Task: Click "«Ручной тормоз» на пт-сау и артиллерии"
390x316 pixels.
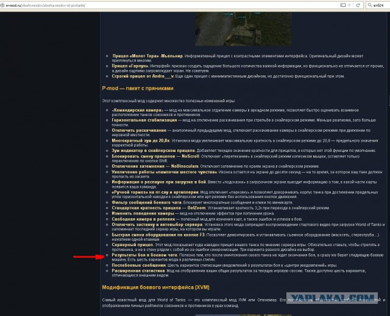Action: (155, 192)
